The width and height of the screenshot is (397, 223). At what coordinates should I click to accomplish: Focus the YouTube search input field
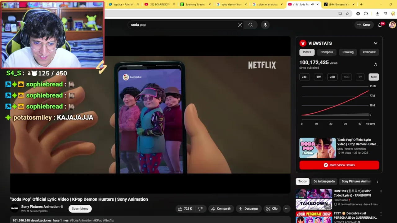point(184,25)
